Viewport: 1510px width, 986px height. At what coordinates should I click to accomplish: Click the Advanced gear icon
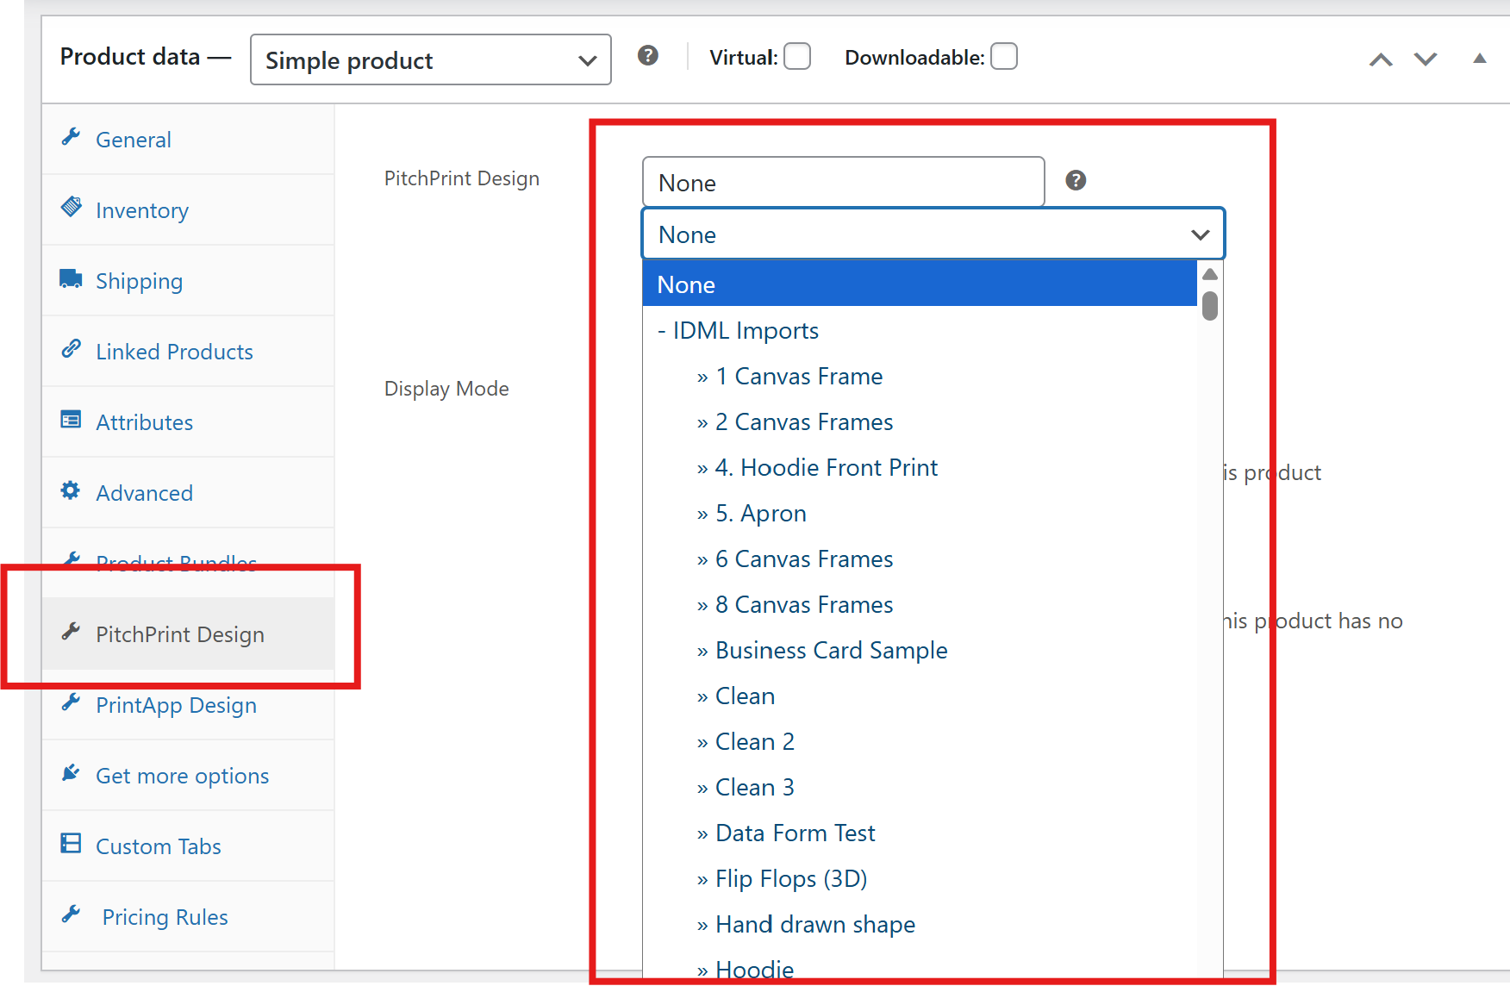71,490
